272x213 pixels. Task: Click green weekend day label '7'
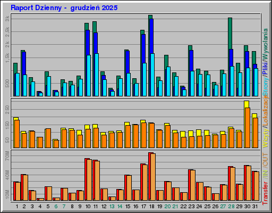coord(64,207)
